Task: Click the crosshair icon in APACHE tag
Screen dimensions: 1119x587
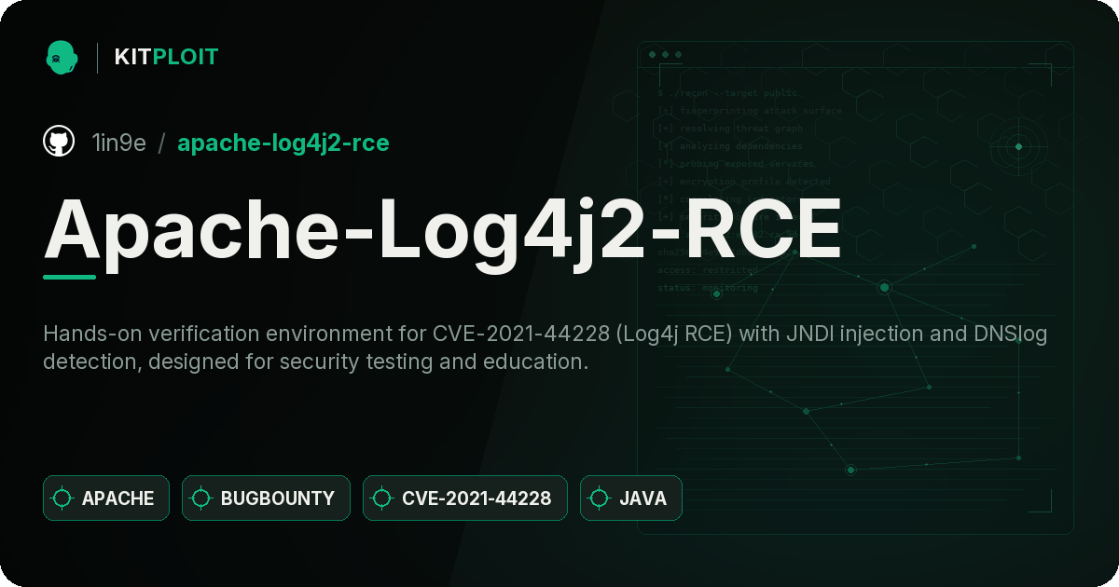Action: coord(62,498)
